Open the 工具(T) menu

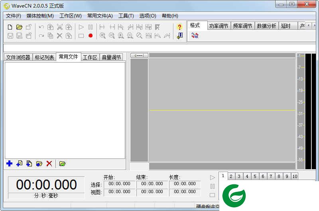126,16
